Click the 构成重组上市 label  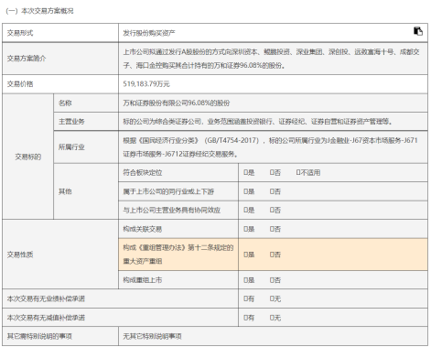click(143, 280)
